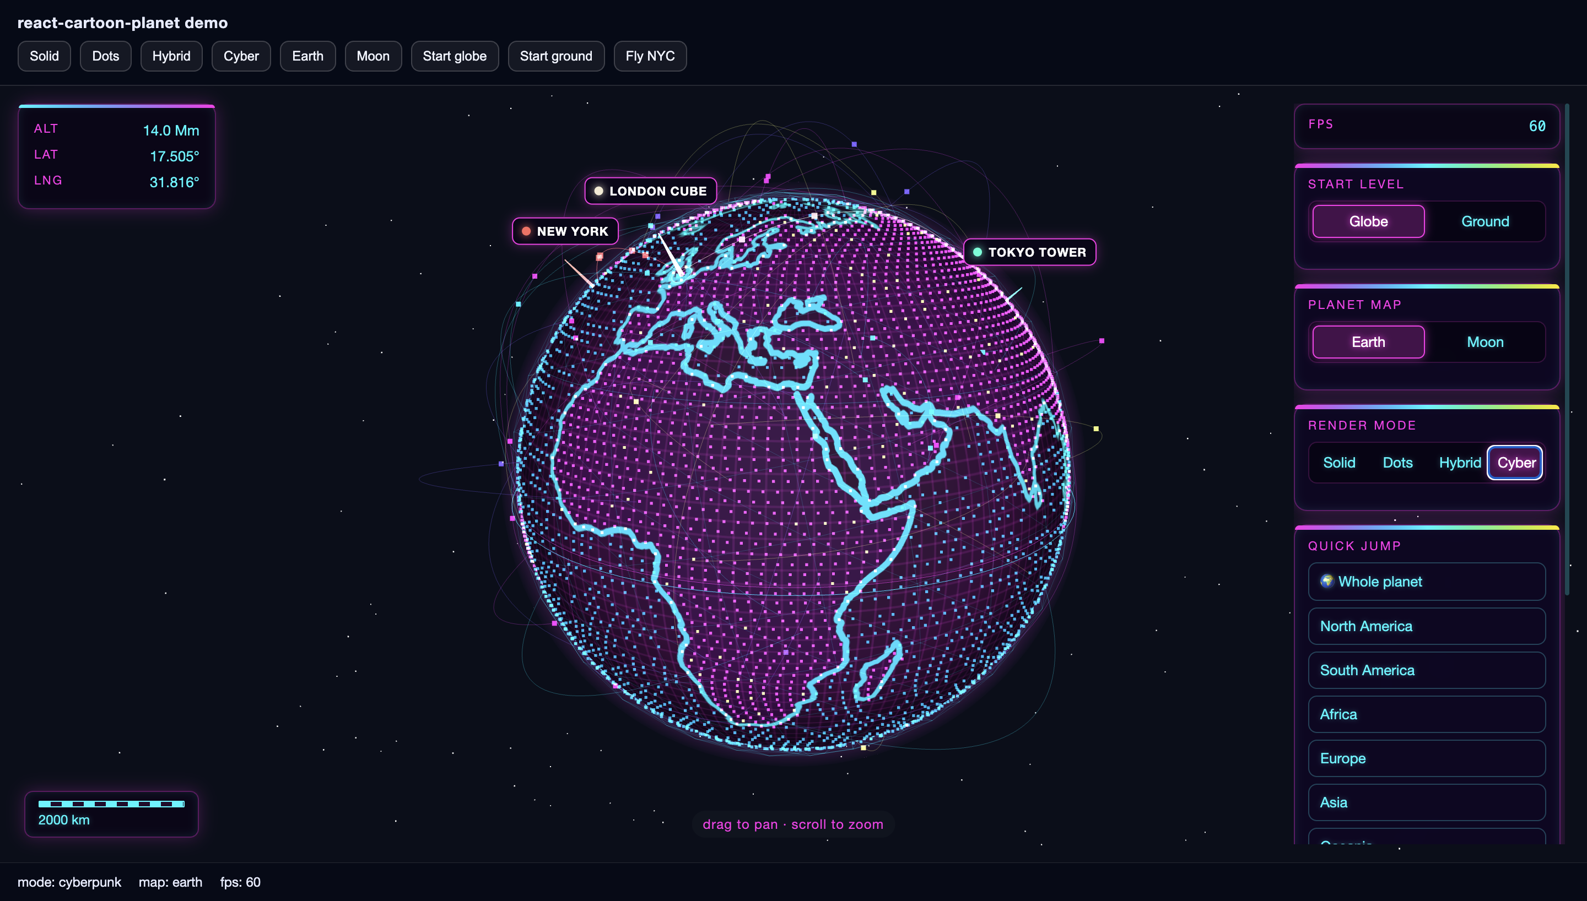Click the NEW YORK marker label
1587x901 pixels.
(x=565, y=231)
